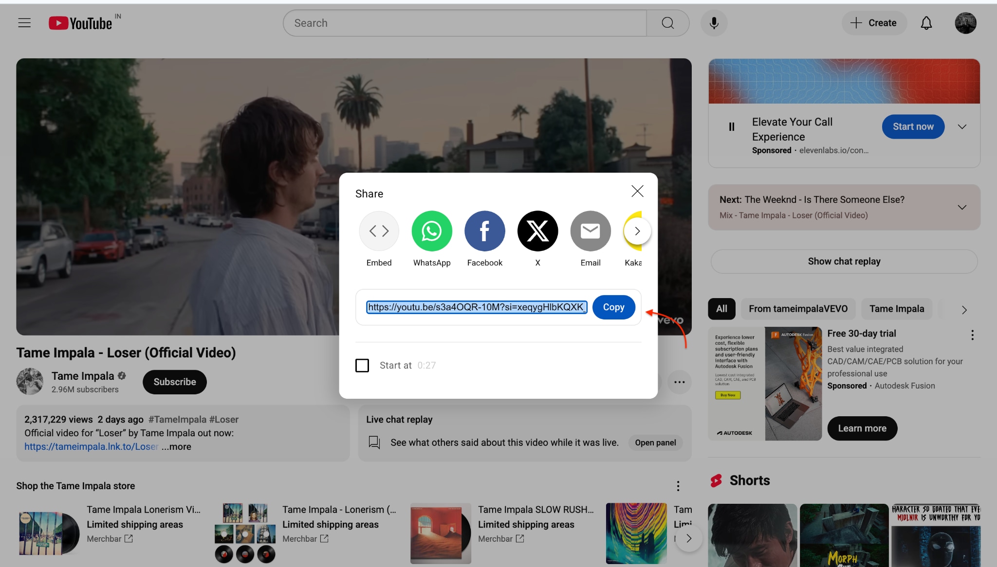The height and width of the screenshot is (567, 997).
Task: Subscribe to Tame Impala channel
Action: click(174, 382)
